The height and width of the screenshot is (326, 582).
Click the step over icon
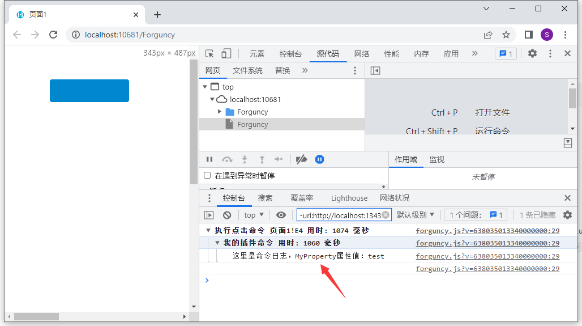[227, 159]
